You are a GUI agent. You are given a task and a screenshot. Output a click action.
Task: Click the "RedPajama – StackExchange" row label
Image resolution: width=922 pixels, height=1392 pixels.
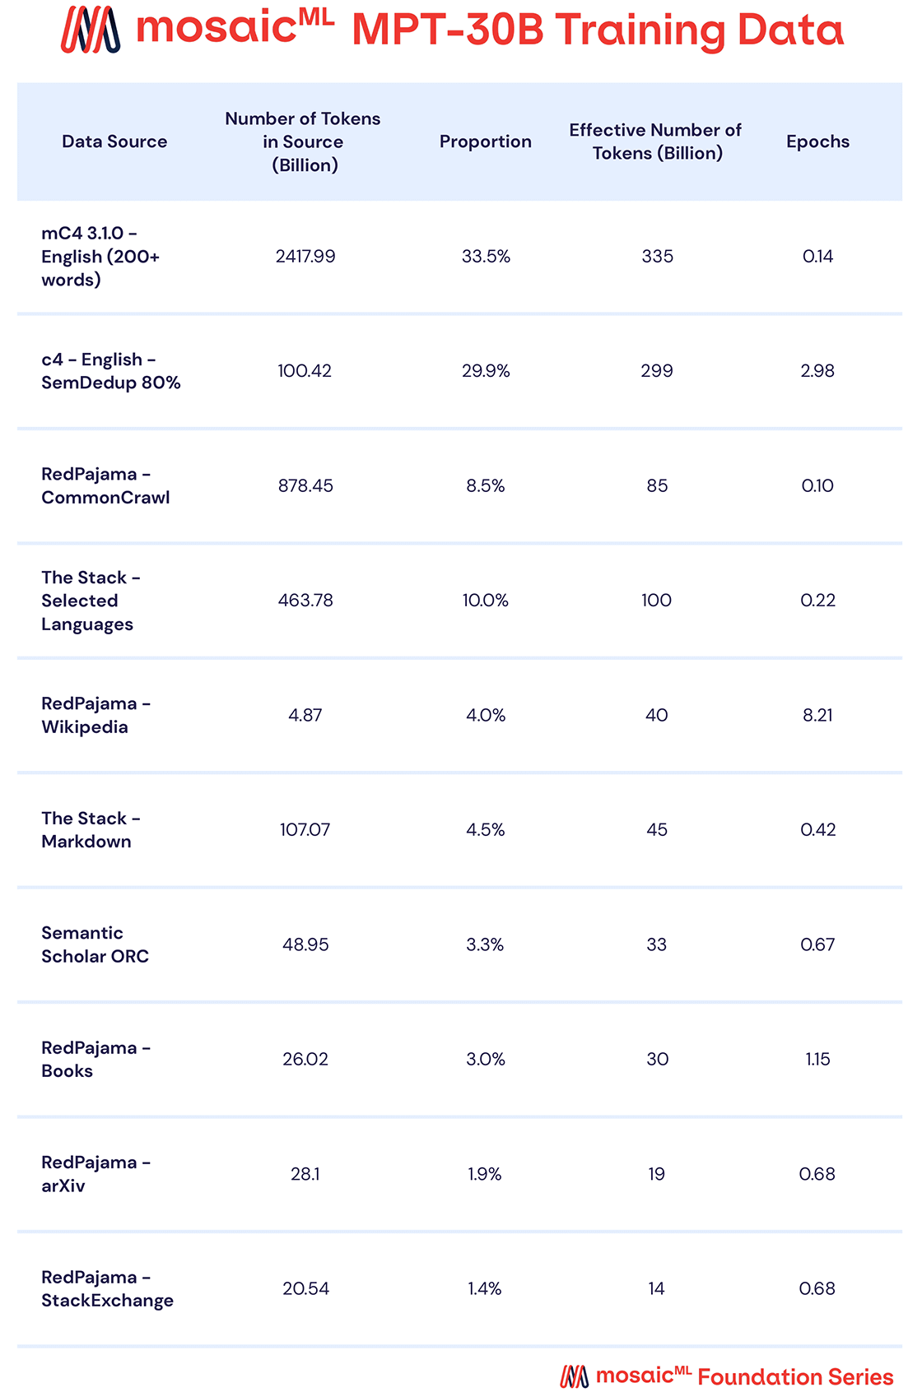(107, 1288)
